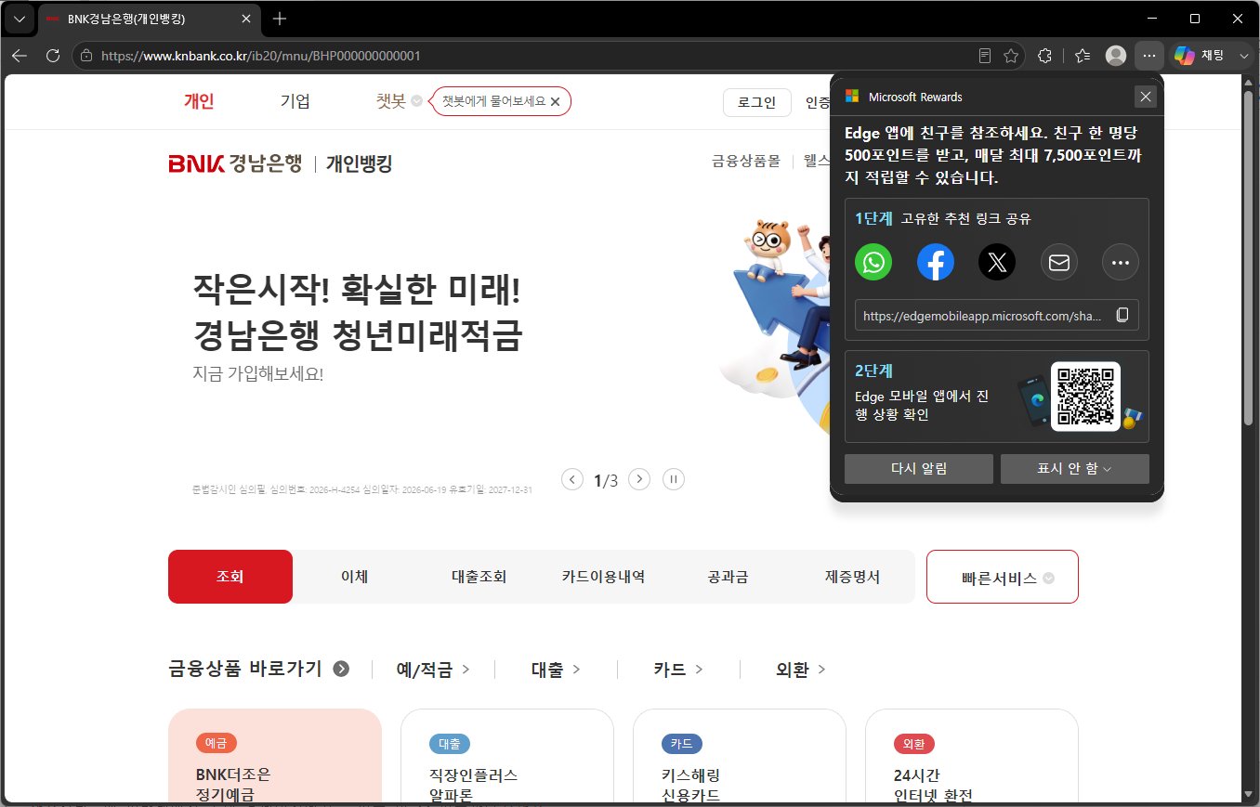The width and height of the screenshot is (1260, 807).
Task: Open the 대출 product category
Action: 556,669
